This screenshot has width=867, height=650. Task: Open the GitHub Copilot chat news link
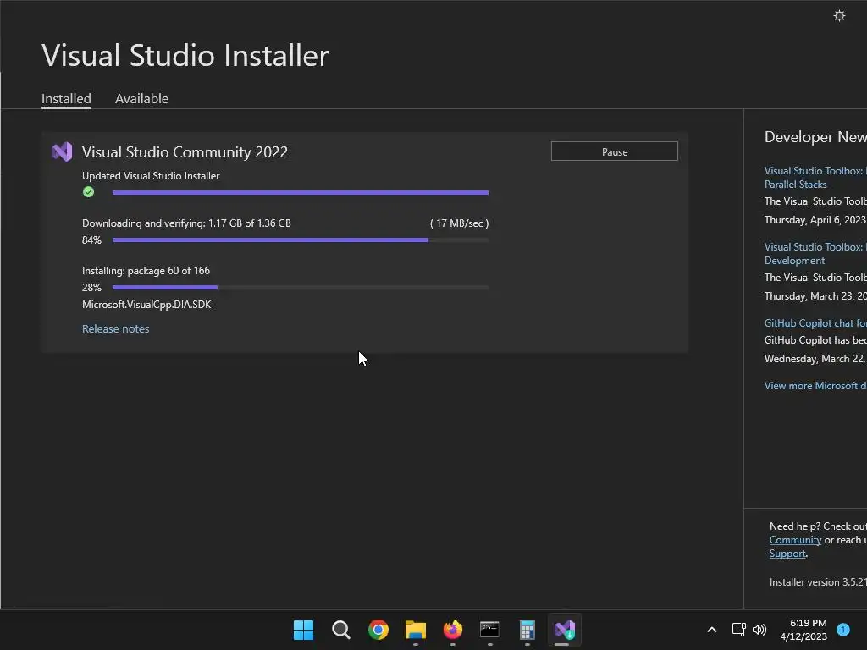click(x=815, y=322)
